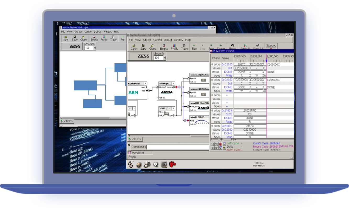The width and height of the screenshot is (349, 208).
Task: Open GNOME foot main menu in panel
Action: (x=130, y=164)
